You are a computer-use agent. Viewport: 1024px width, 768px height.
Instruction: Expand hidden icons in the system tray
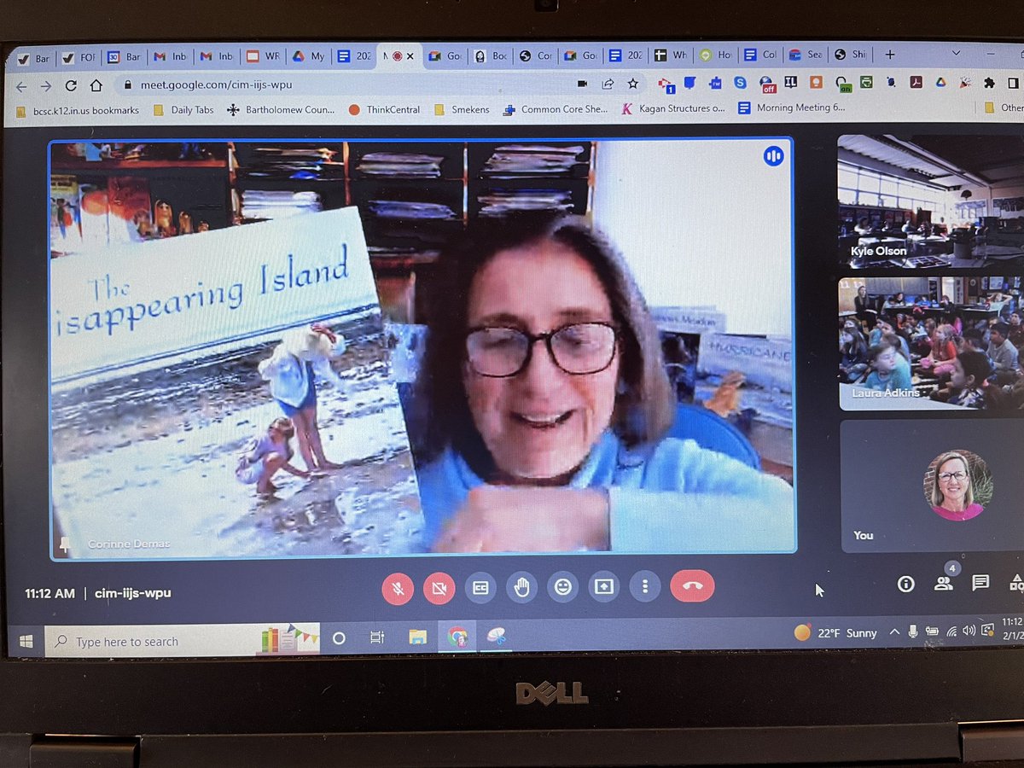[894, 632]
